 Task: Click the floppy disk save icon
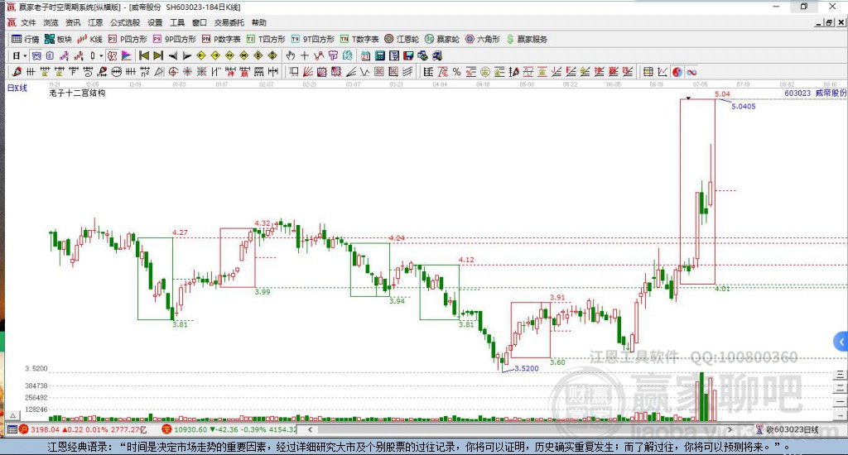pos(408,55)
